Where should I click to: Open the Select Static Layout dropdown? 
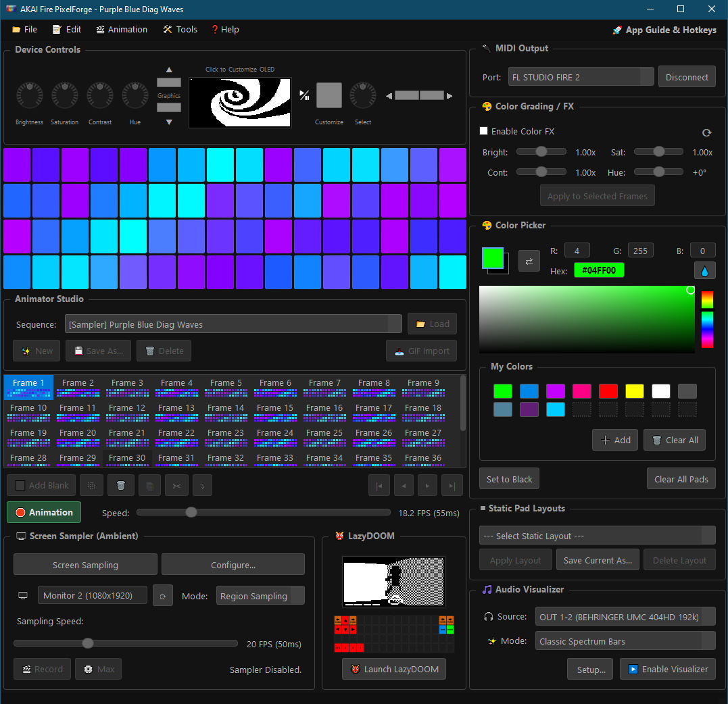pyautogui.click(x=597, y=536)
